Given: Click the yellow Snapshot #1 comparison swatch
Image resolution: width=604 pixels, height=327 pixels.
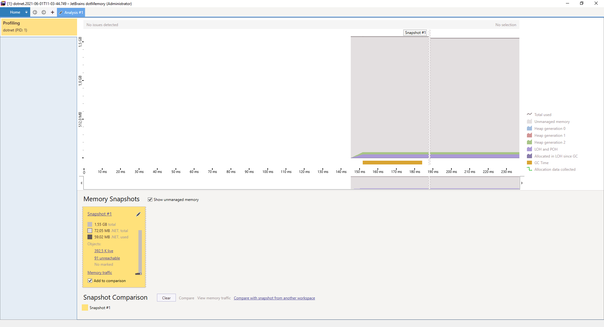Looking at the screenshot, I should (85, 308).
